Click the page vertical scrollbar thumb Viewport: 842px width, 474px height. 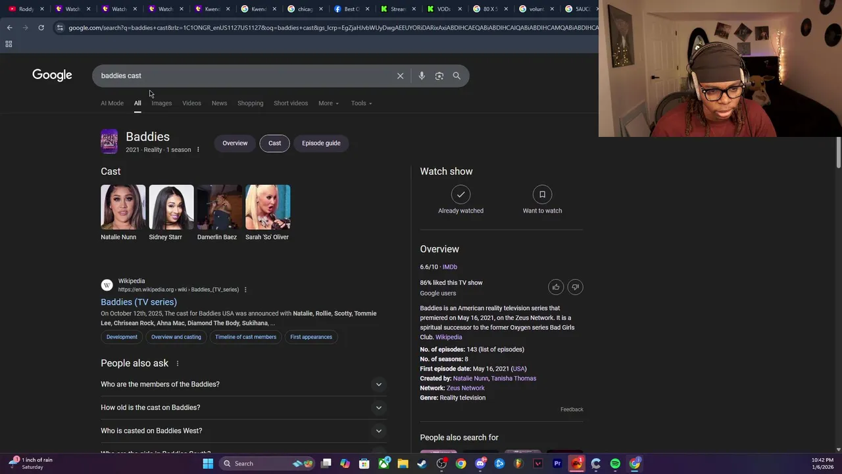pyautogui.click(x=838, y=153)
